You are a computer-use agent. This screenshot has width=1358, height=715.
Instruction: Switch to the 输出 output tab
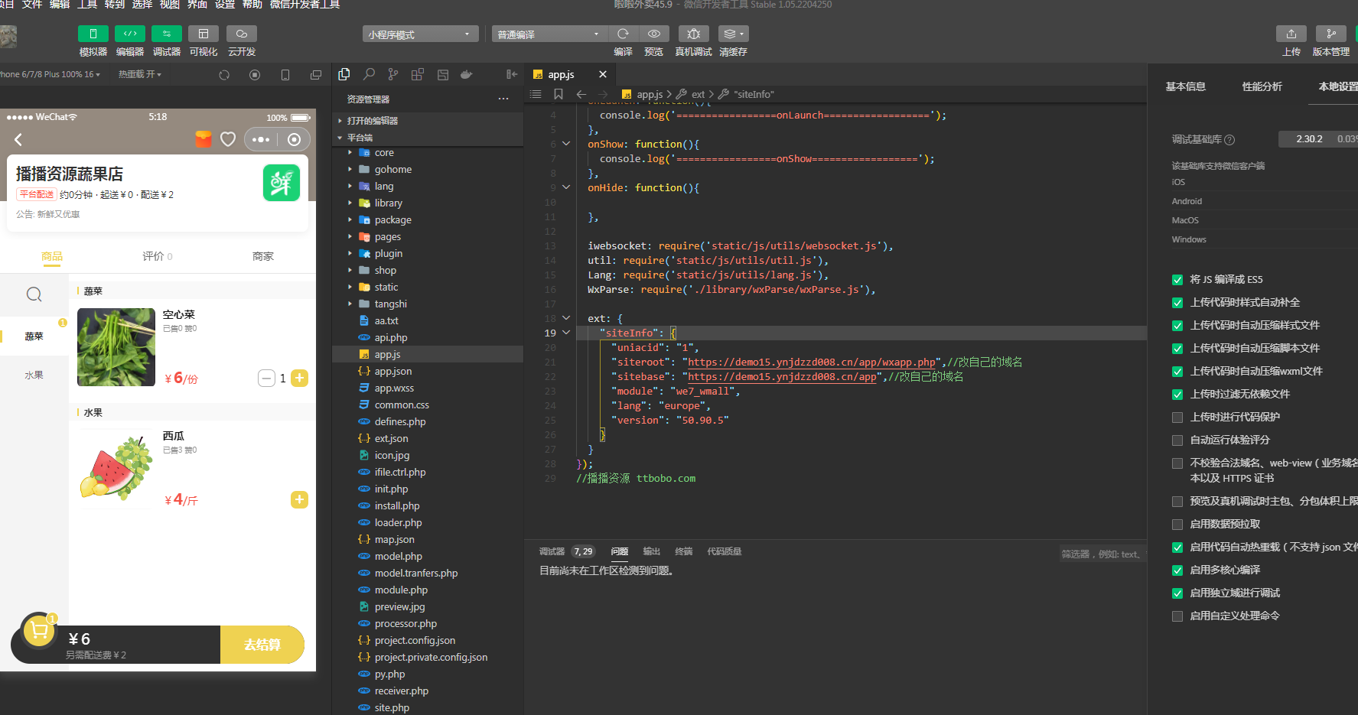point(651,551)
